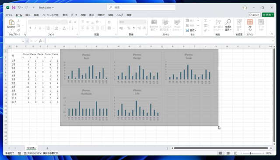Decrease font size with smaller A icon
The height and width of the screenshot is (160, 280).
click(75, 22)
